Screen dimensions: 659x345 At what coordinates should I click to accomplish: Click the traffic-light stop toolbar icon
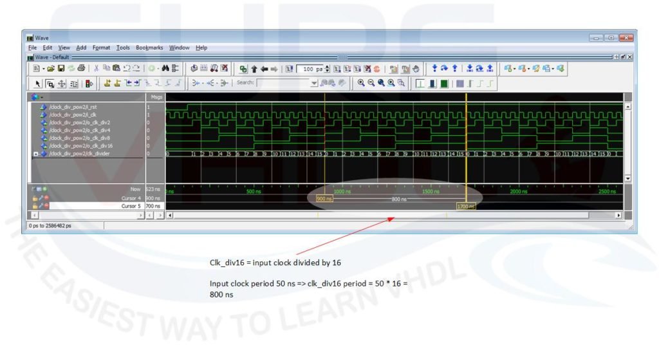(89, 84)
